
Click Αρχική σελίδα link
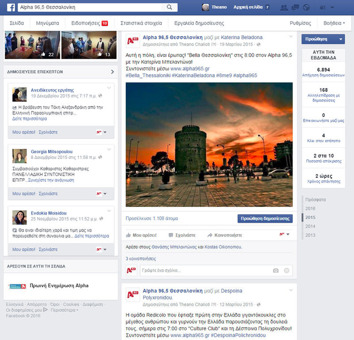[x=248, y=7]
